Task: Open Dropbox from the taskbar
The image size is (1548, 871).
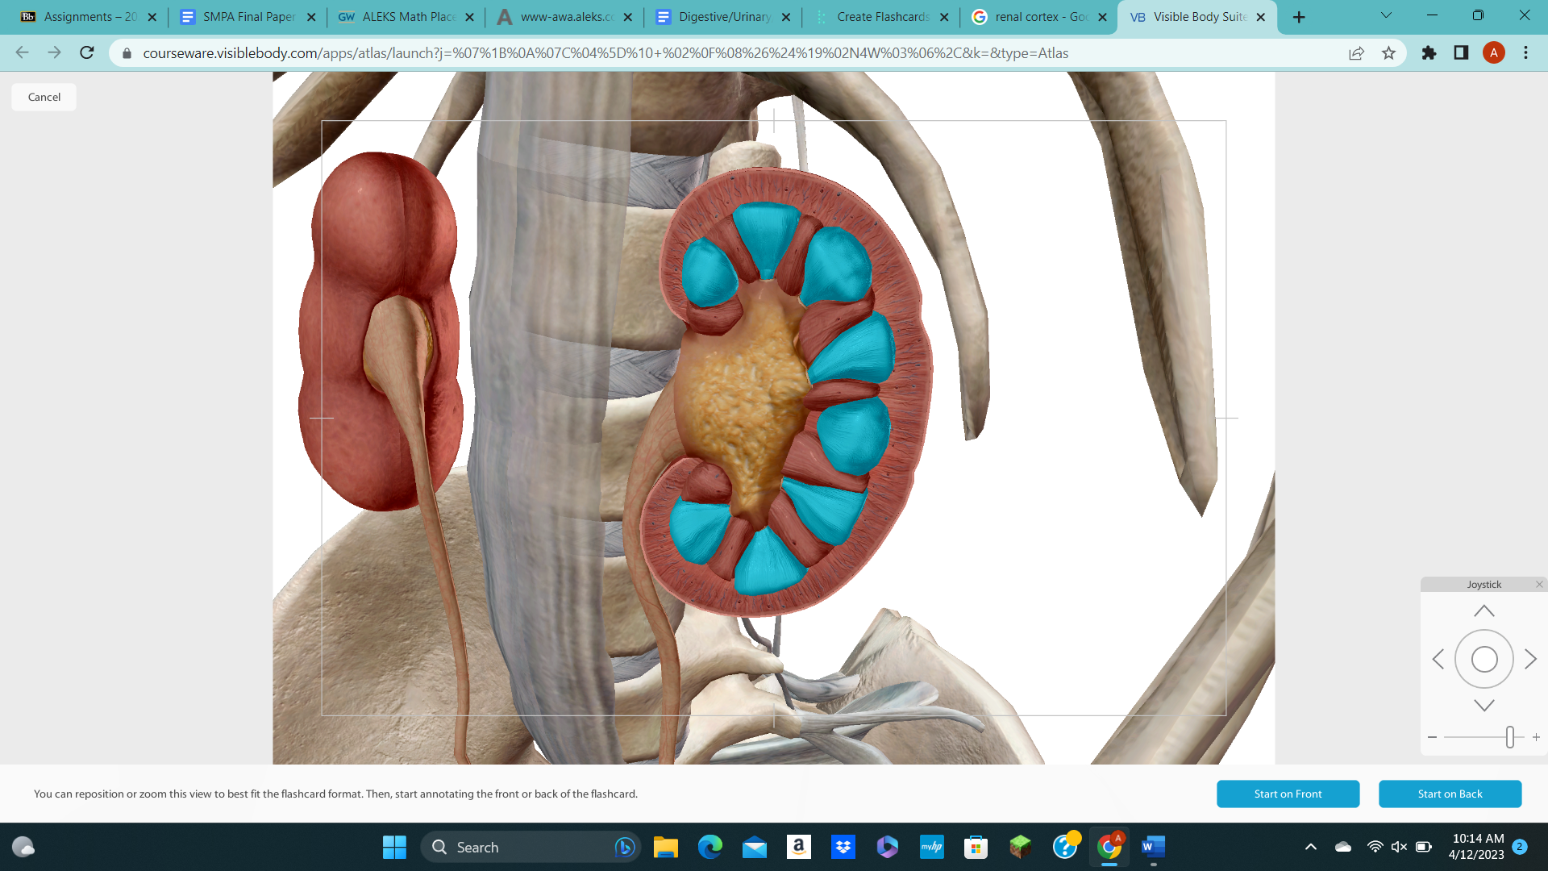Action: (843, 848)
